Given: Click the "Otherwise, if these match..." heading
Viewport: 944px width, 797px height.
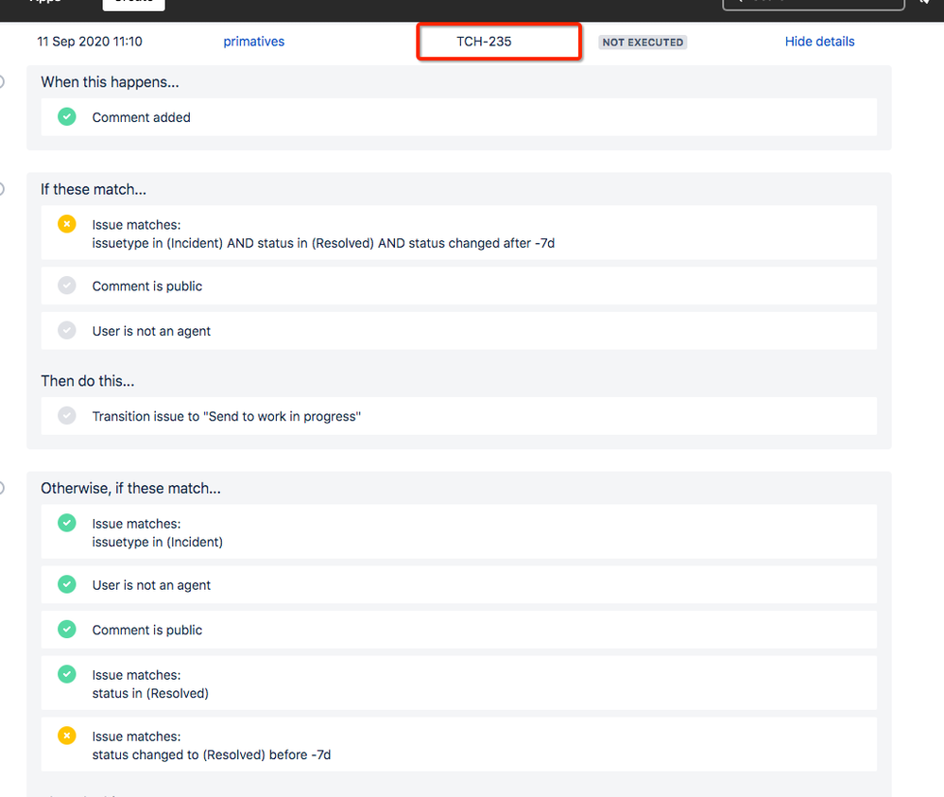Looking at the screenshot, I should click(130, 488).
